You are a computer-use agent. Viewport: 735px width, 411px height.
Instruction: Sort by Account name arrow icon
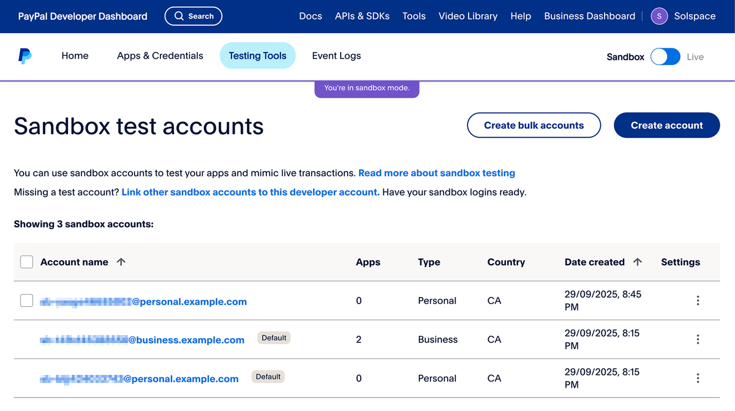121,262
